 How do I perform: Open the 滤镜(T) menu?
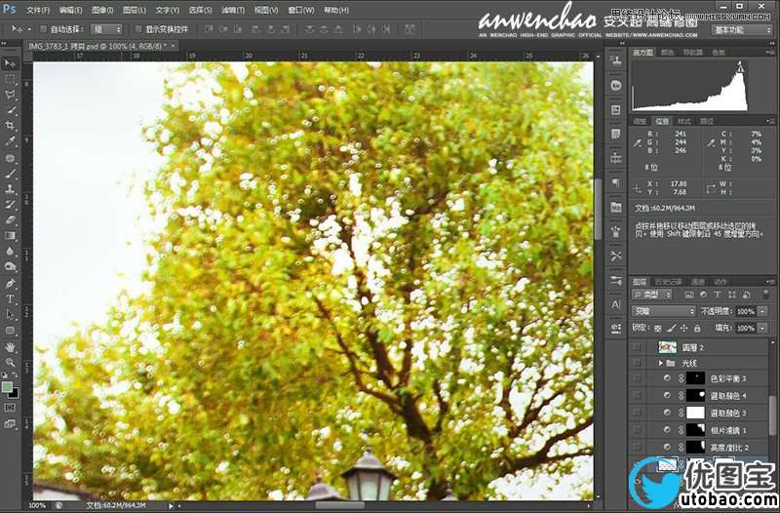click(x=233, y=10)
